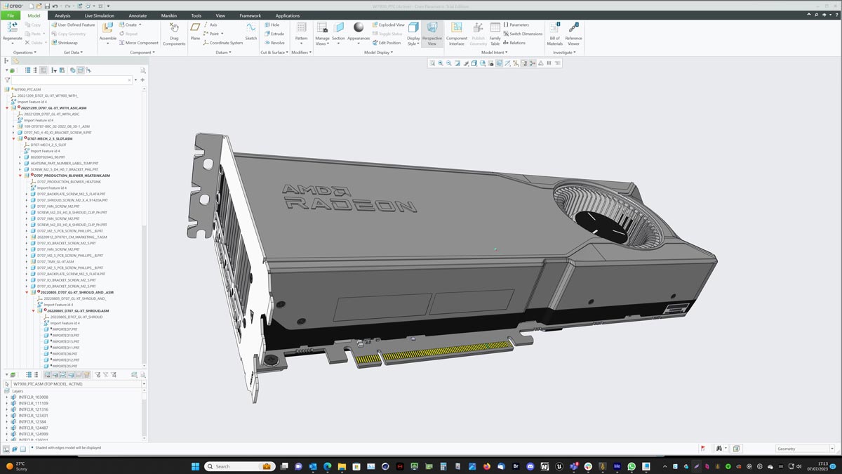This screenshot has height=474, width=842.
Task: Open the Pattern tool
Action: [301, 32]
